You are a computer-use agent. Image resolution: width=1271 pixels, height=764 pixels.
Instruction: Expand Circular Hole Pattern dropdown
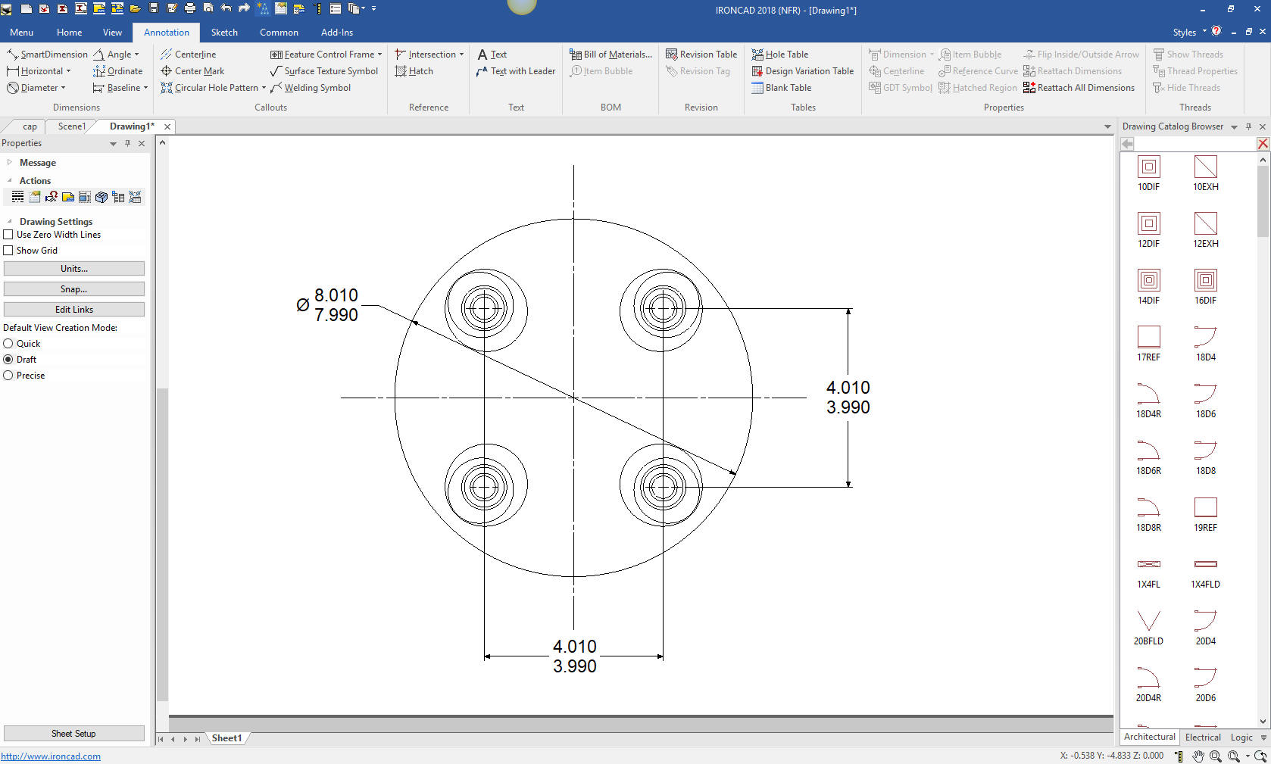[264, 88]
